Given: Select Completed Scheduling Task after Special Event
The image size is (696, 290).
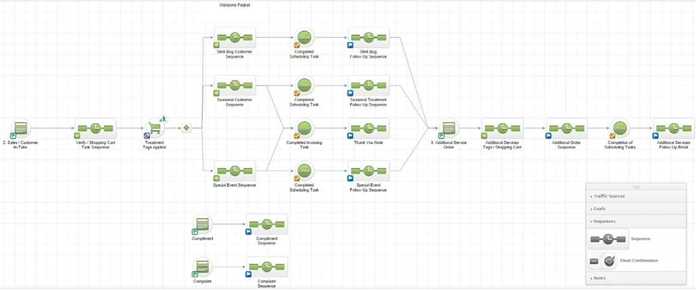Looking at the screenshot, I should pyautogui.click(x=304, y=171).
